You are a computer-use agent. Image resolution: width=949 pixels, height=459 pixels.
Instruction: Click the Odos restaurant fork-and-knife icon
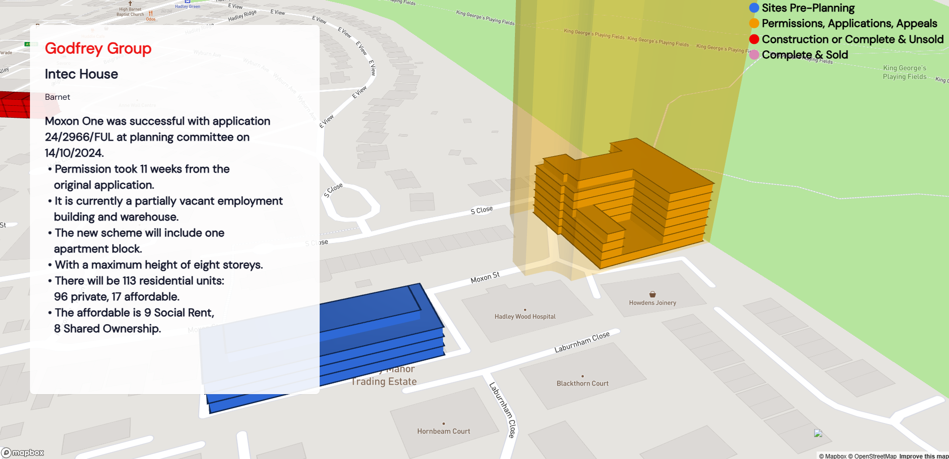(x=150, y=13)
